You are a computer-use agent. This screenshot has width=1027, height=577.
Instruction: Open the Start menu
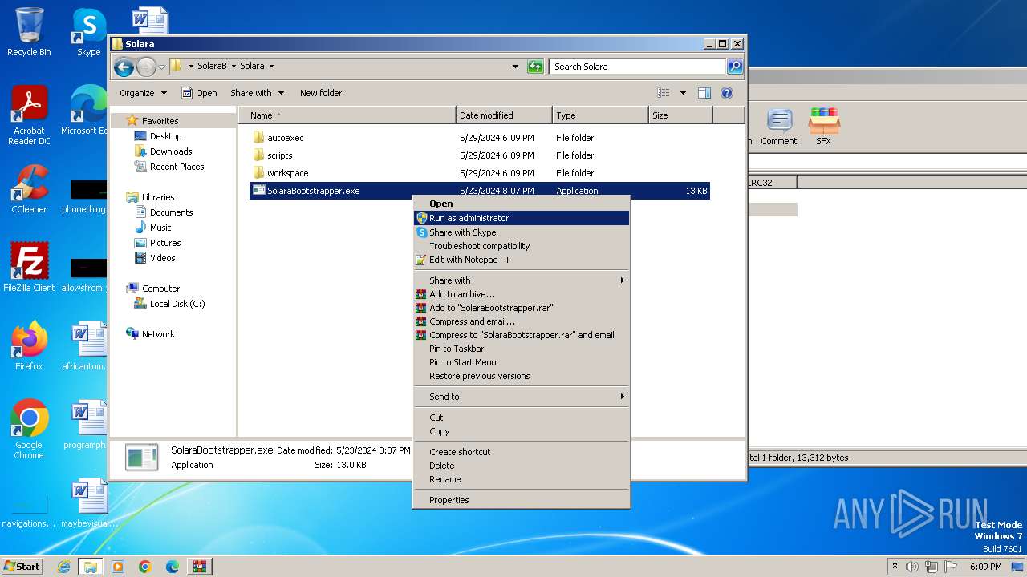22,566
